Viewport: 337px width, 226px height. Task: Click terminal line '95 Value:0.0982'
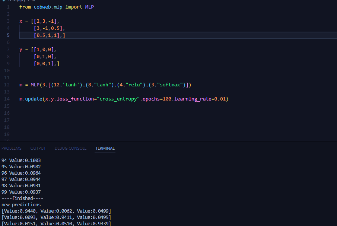[x=21, y=167]
